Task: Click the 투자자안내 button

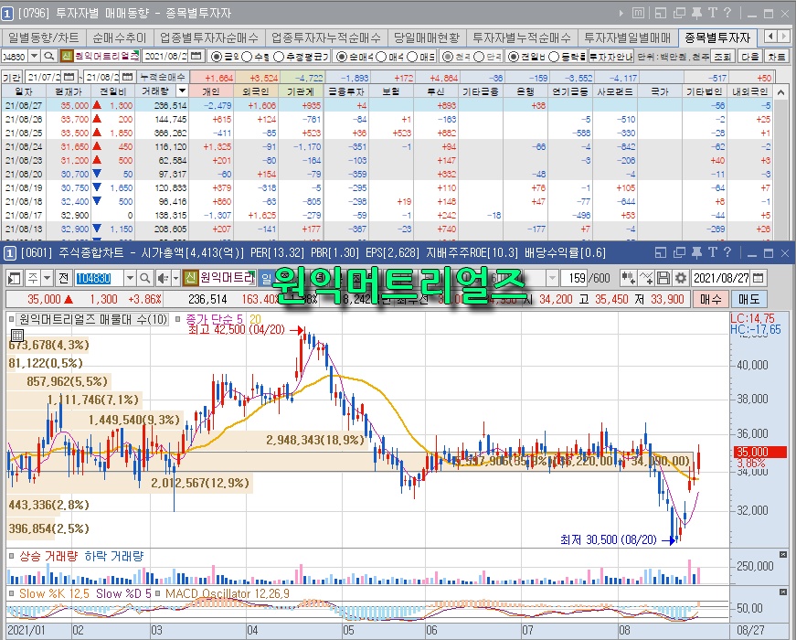Action: click(x=611, y=57)
